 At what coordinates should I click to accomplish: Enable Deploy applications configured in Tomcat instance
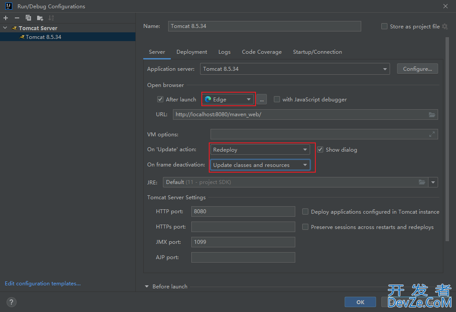coord(305,211)
